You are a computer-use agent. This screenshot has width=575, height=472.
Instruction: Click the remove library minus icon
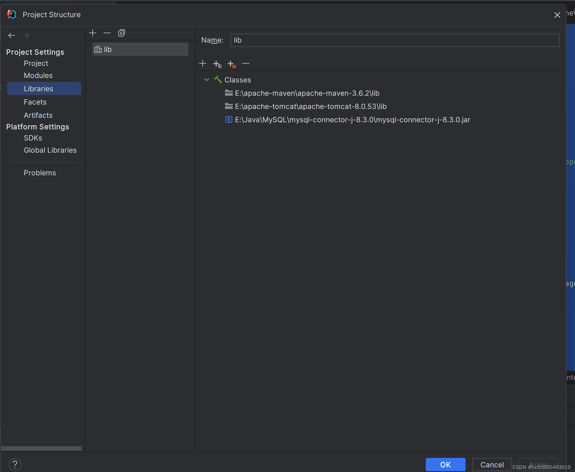[107, 33]
